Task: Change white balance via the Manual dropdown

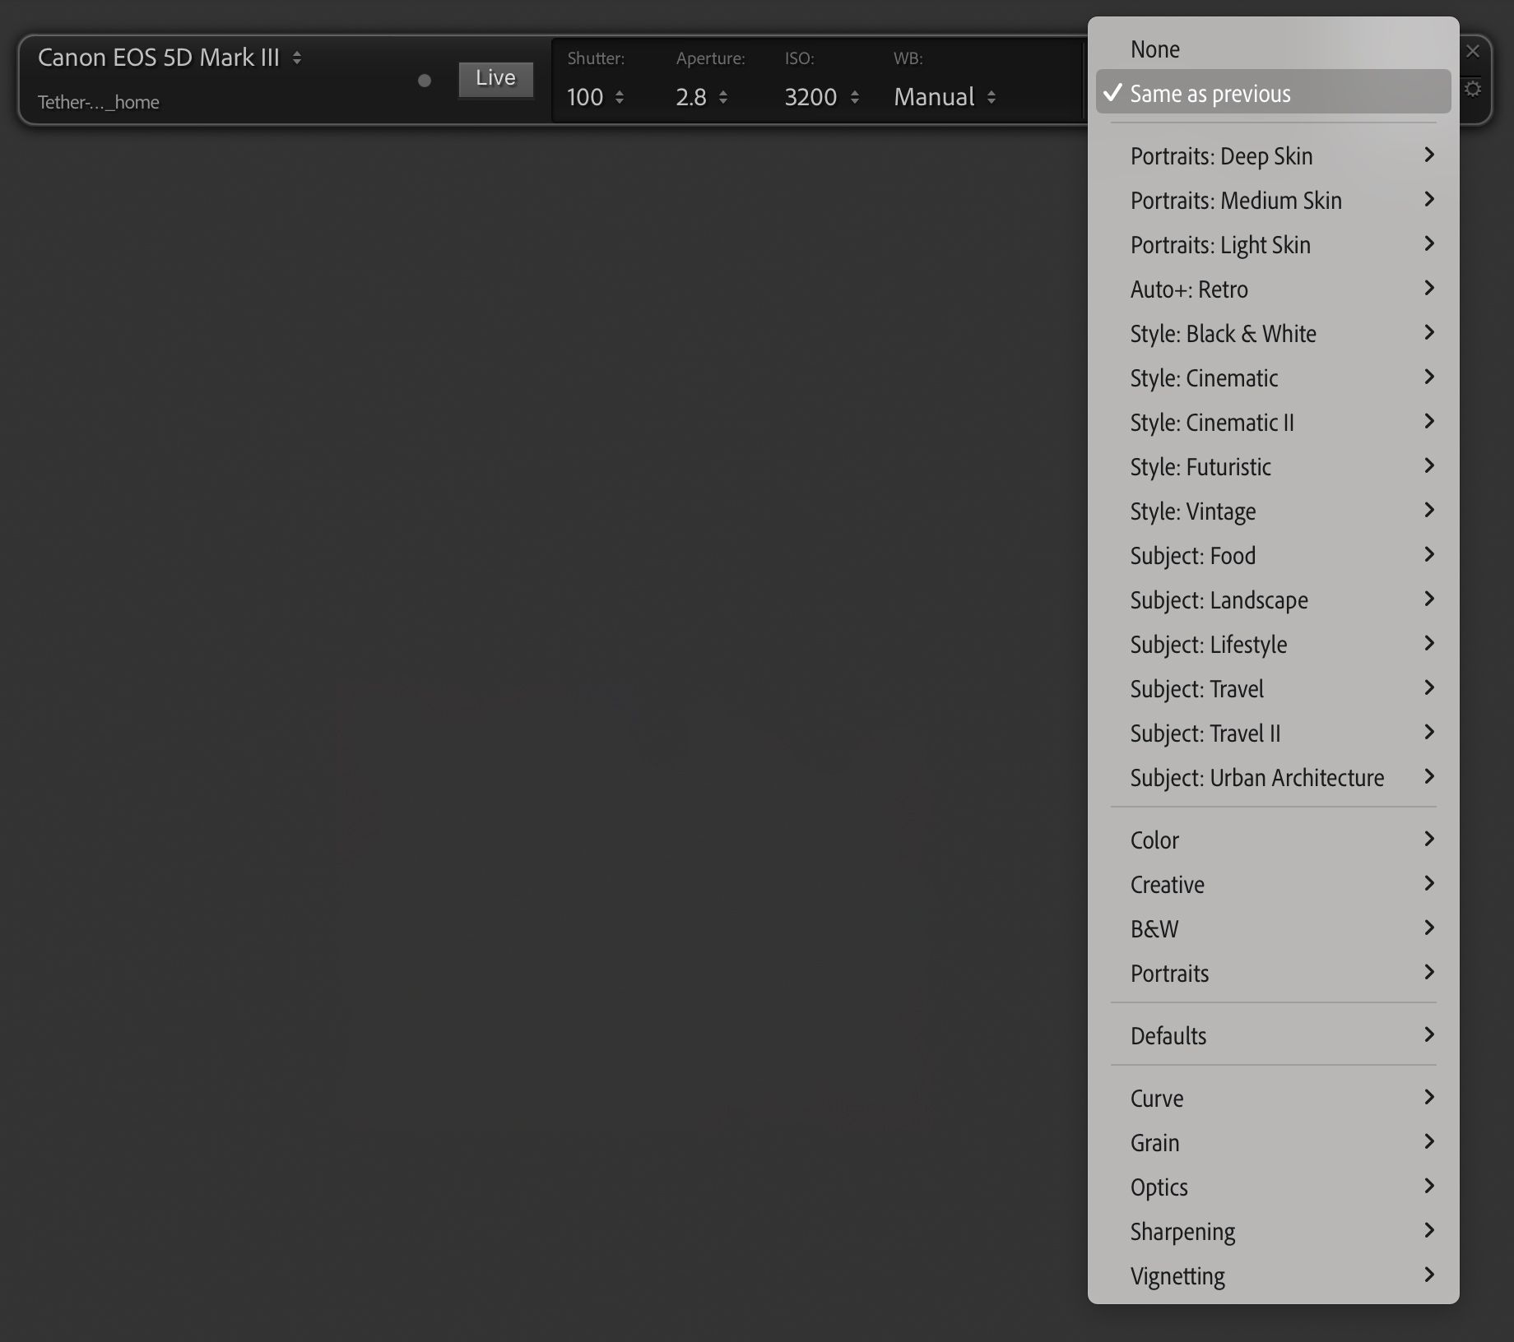Action: click(x=938, y=97)
